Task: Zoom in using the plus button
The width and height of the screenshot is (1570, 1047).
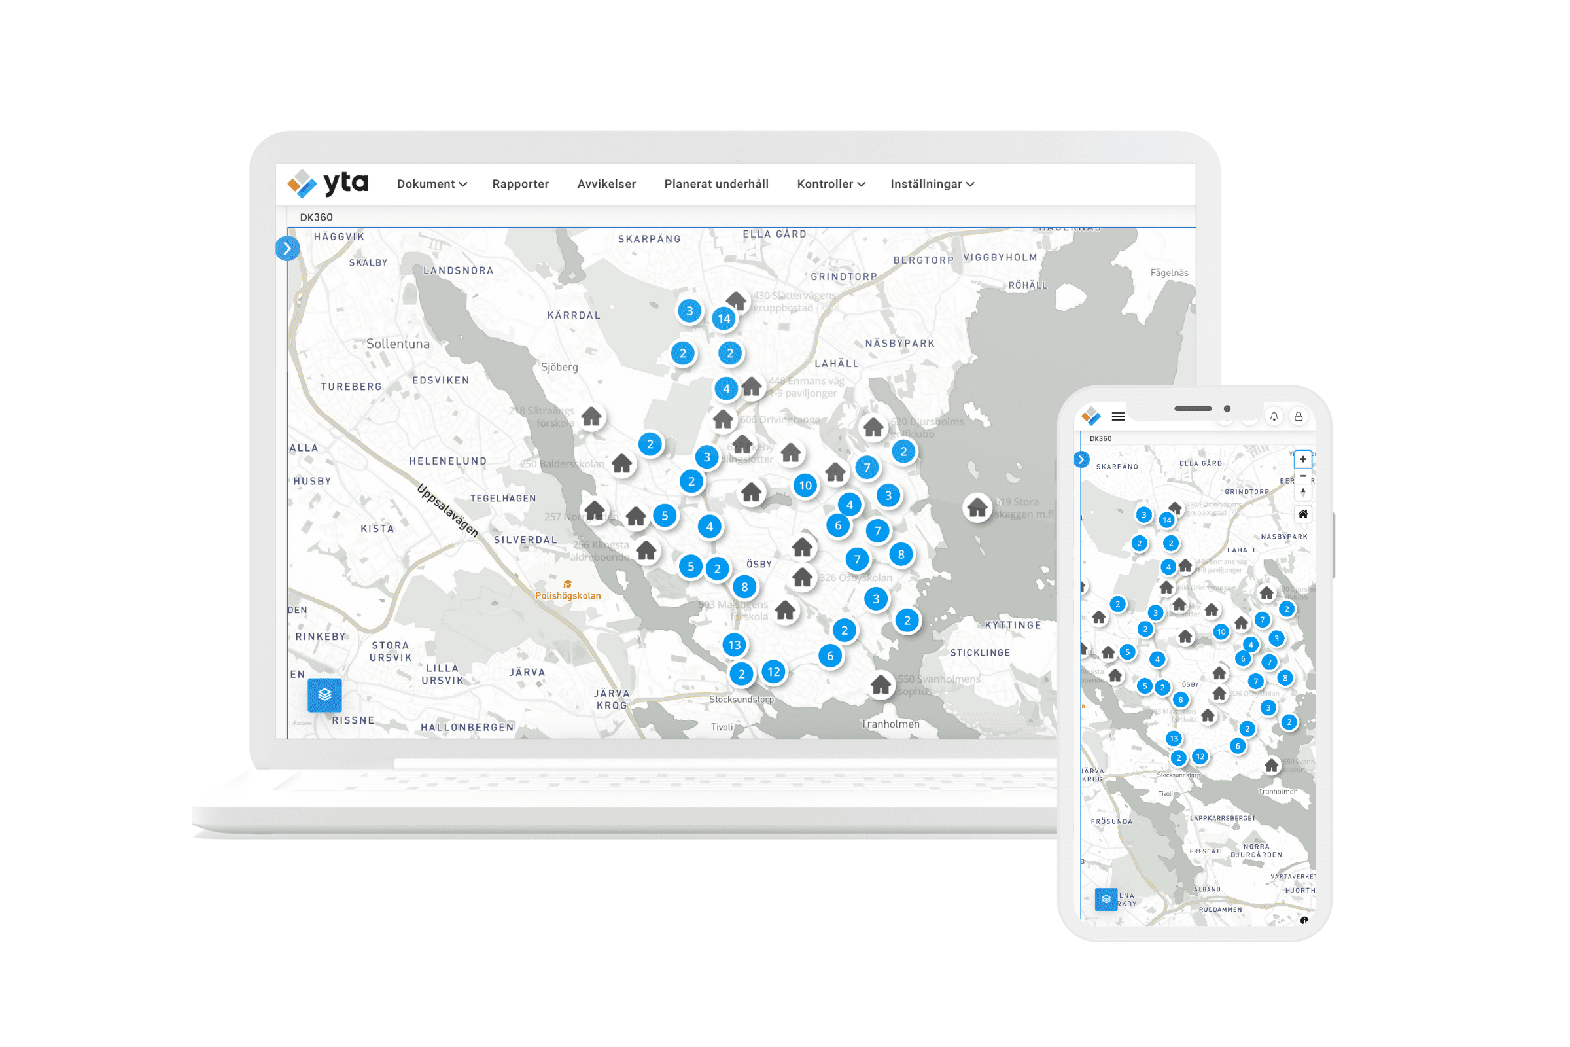Action: pos(1302,459)
